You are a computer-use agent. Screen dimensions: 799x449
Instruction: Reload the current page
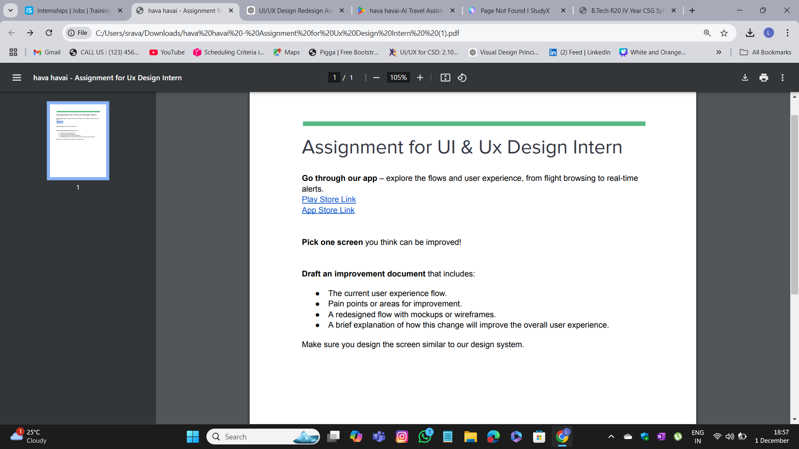49,33
